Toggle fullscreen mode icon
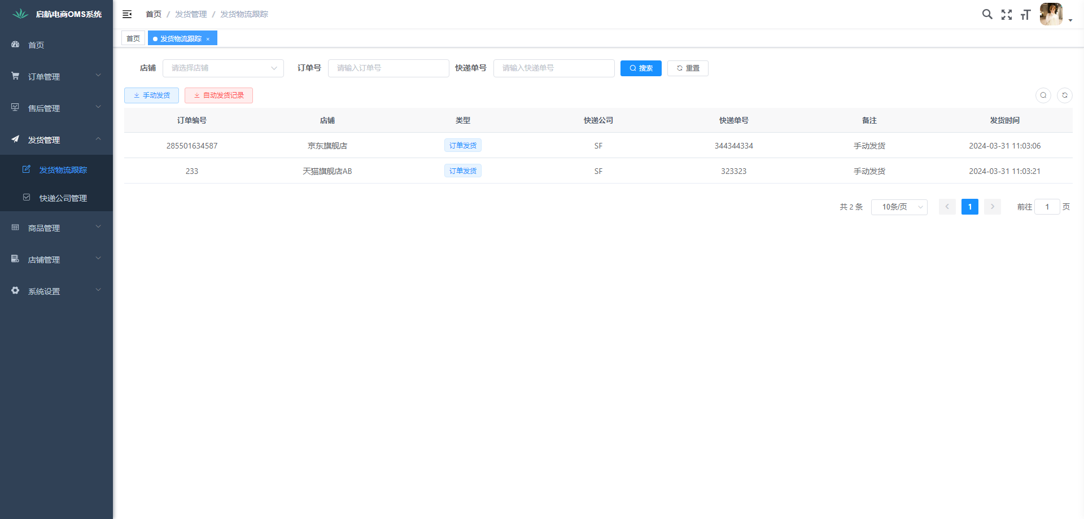The width and height of the screenshot is (1084, 519). [1006, 15]
